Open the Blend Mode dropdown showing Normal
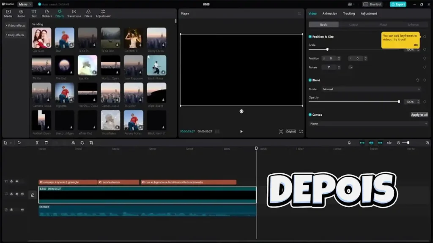Screen dimensions: 433x243 371,89
